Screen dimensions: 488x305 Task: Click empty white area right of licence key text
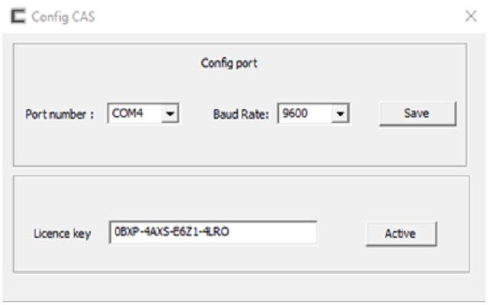click(272, 232)
